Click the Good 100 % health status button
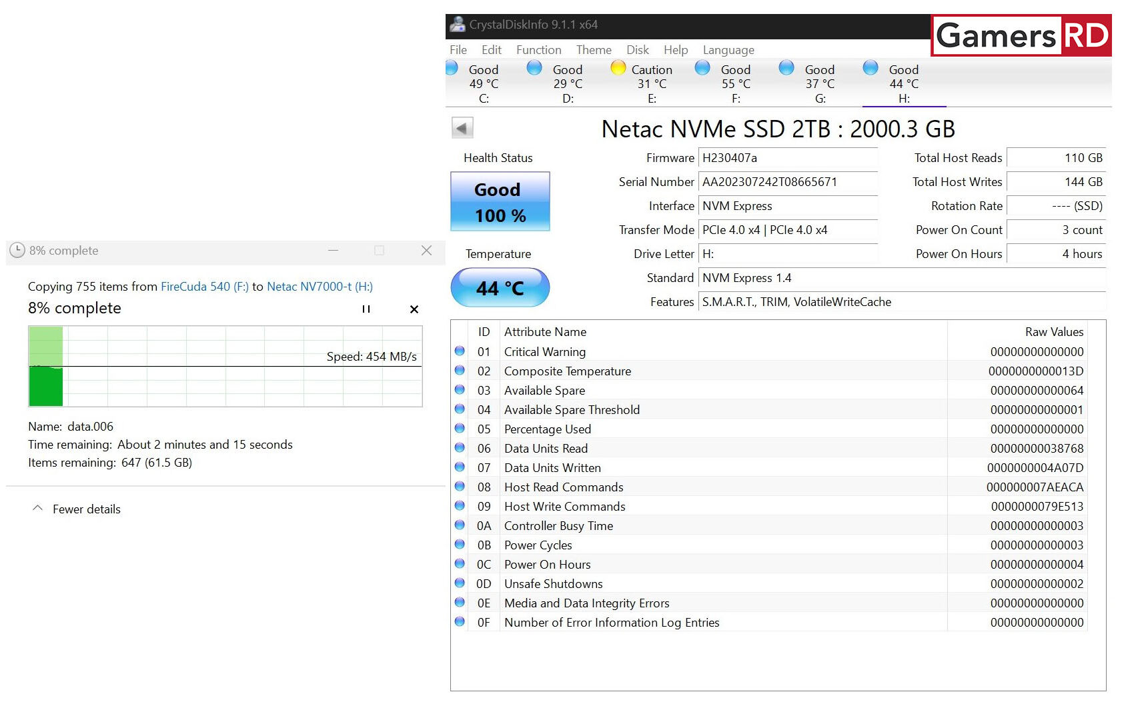Screen dimensions: 1146x704 click(500, 202)
